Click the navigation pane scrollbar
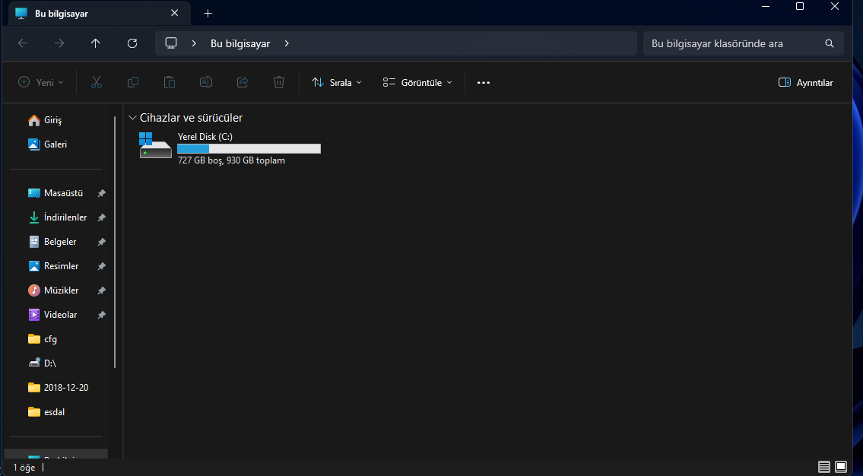This screenshot has height=476, width=863. coord(115,242)
